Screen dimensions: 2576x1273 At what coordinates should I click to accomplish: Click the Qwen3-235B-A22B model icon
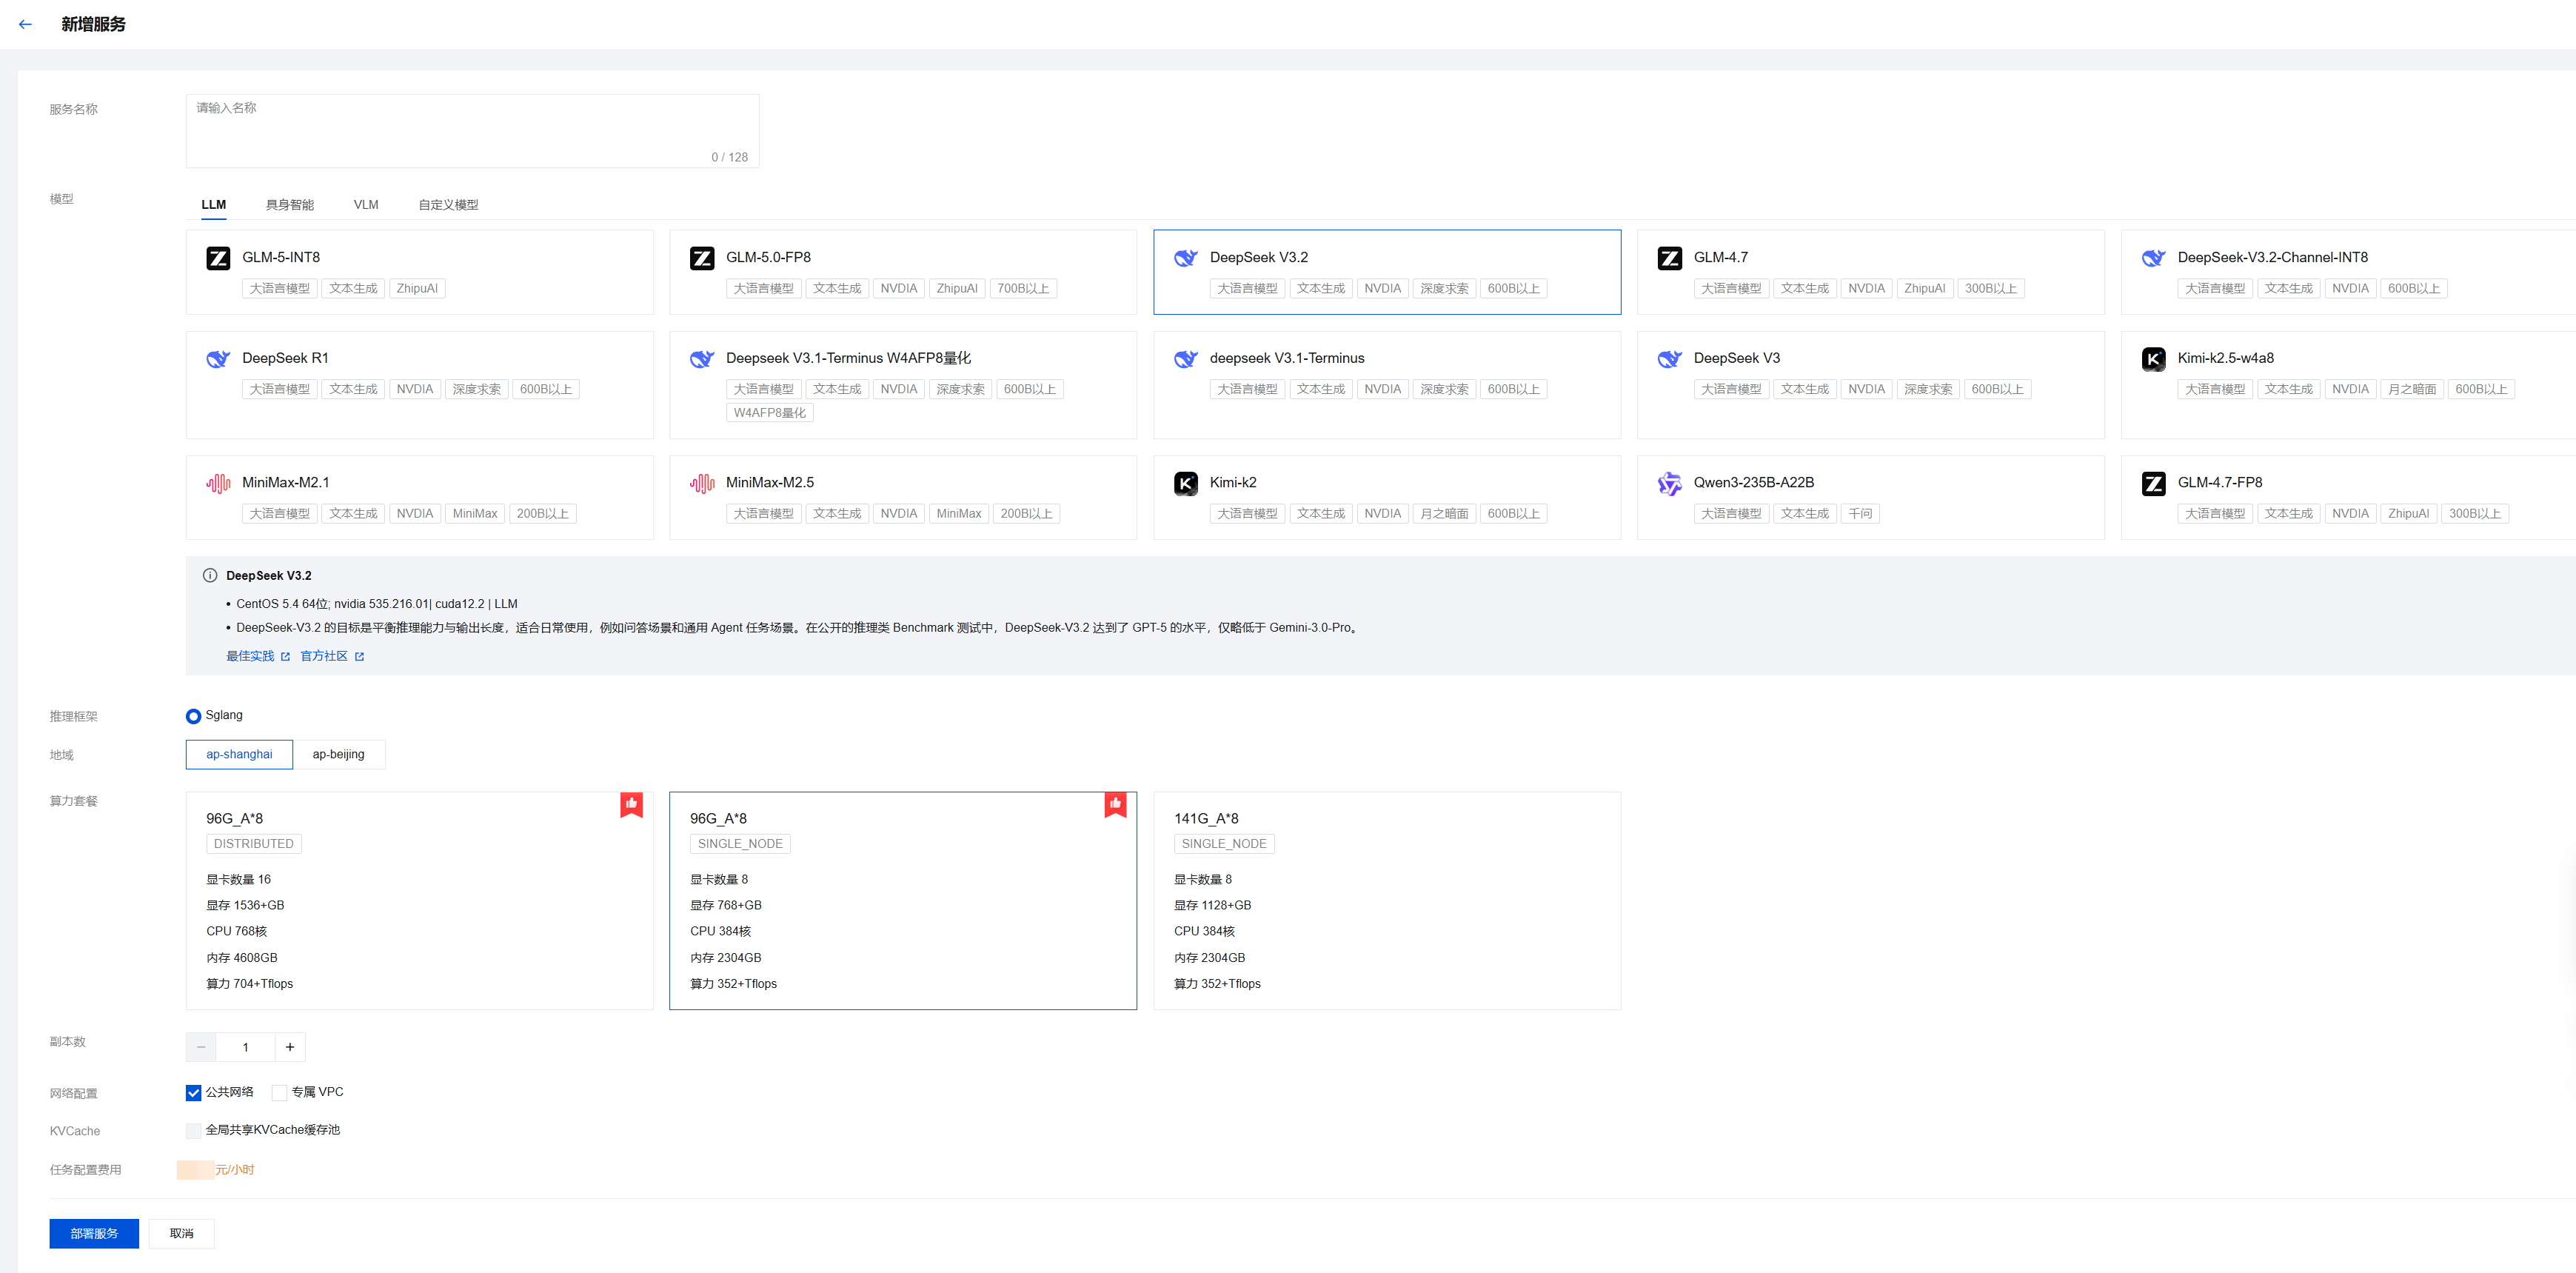pyautogui.click(x=1669, y=484)
